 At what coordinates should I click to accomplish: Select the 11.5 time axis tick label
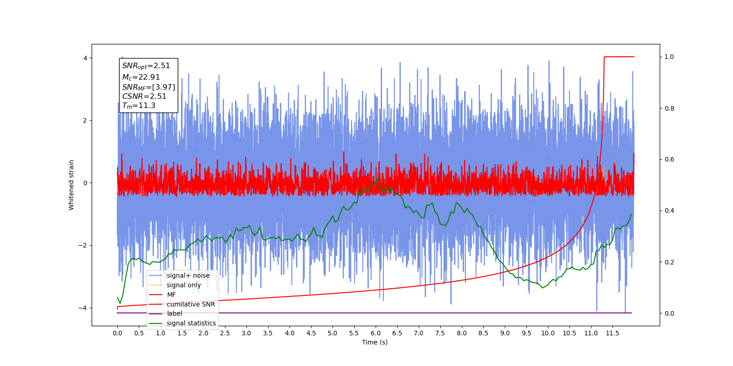click(613, 333)
